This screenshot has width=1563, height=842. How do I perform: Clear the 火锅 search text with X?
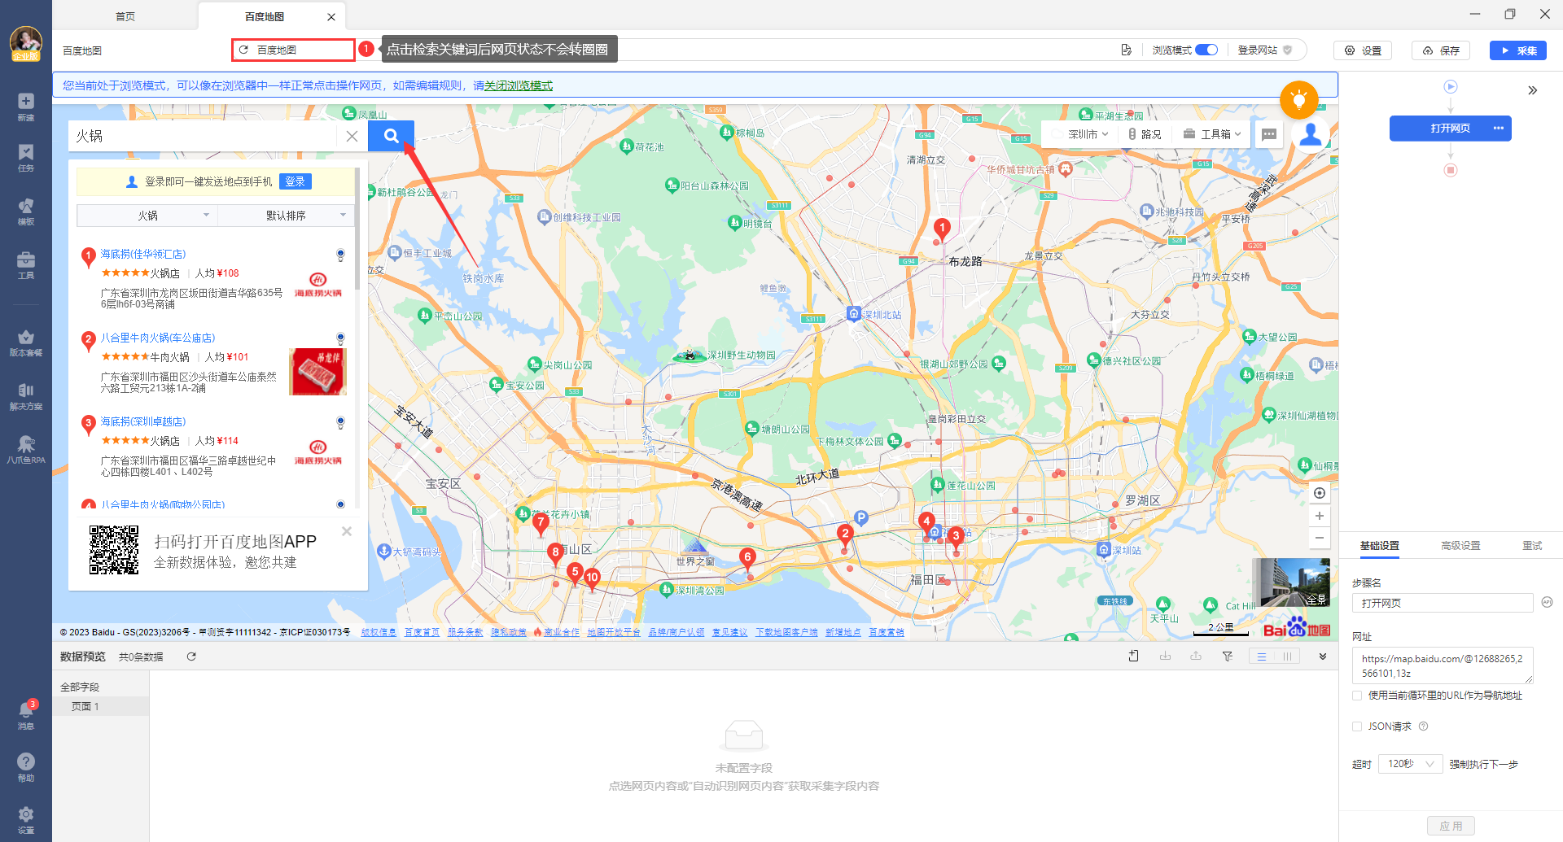[352, 136]
